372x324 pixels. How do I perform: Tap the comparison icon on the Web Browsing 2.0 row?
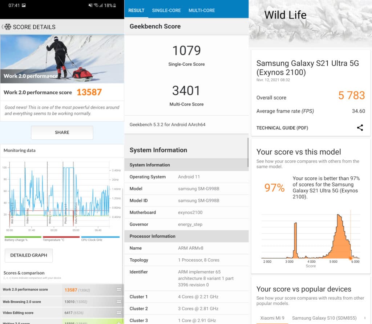119,302
